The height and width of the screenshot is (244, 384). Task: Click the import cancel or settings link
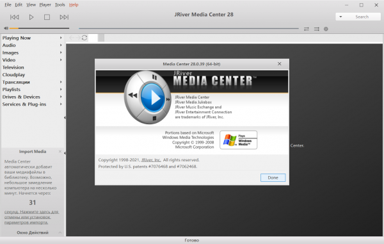(31, 217)
